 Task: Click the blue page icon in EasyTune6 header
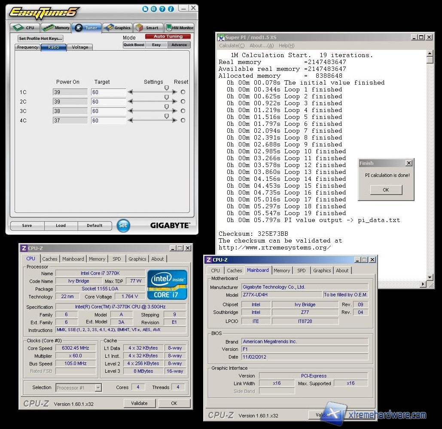click(x=146, y=9)
